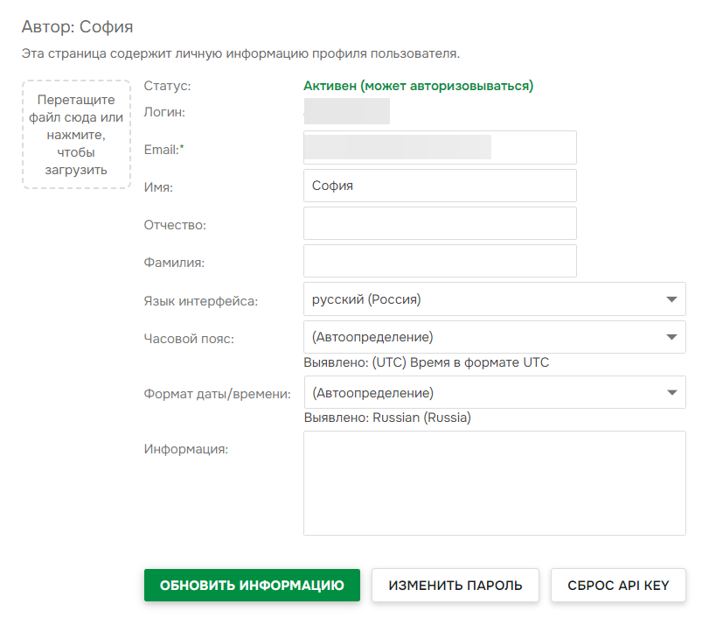Click the language dropdown arrow
716x632 pixels.
click(x=671, y=298)
